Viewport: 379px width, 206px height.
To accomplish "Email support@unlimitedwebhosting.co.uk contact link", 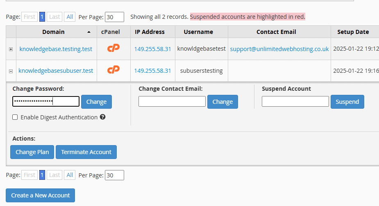I will [279, 49].
